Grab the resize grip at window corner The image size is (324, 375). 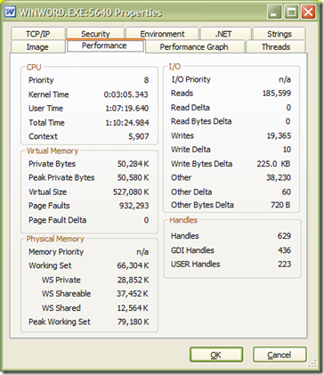[312, 364]
